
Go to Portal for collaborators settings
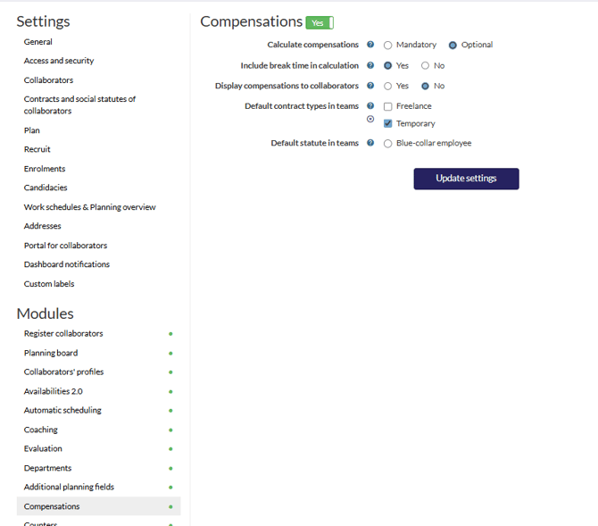pyautogui.click(x=65, y=246)
